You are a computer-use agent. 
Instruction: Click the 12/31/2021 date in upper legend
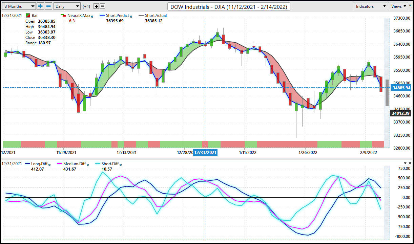(12, 16)
